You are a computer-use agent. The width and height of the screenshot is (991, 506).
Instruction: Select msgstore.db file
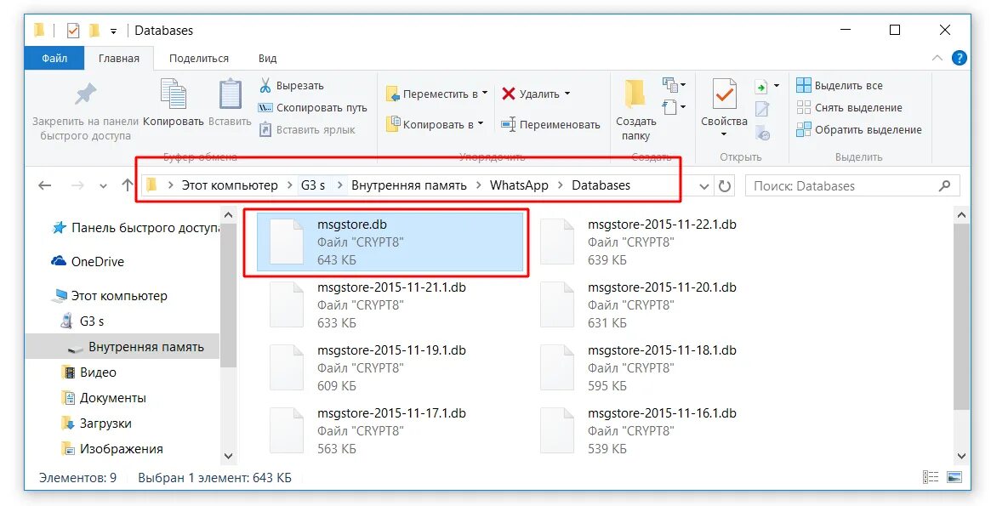390,242
